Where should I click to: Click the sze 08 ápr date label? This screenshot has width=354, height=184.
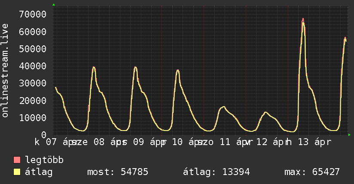tap(100, 142)
